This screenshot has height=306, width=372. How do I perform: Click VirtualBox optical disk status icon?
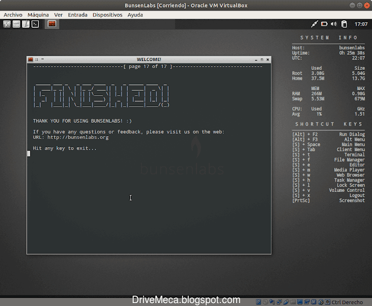(266, 302)
